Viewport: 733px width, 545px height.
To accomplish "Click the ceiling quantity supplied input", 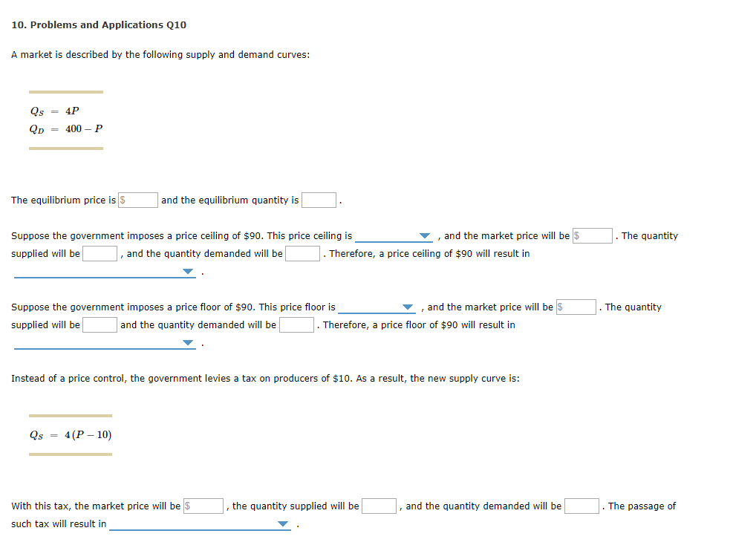I will (100, 253).
